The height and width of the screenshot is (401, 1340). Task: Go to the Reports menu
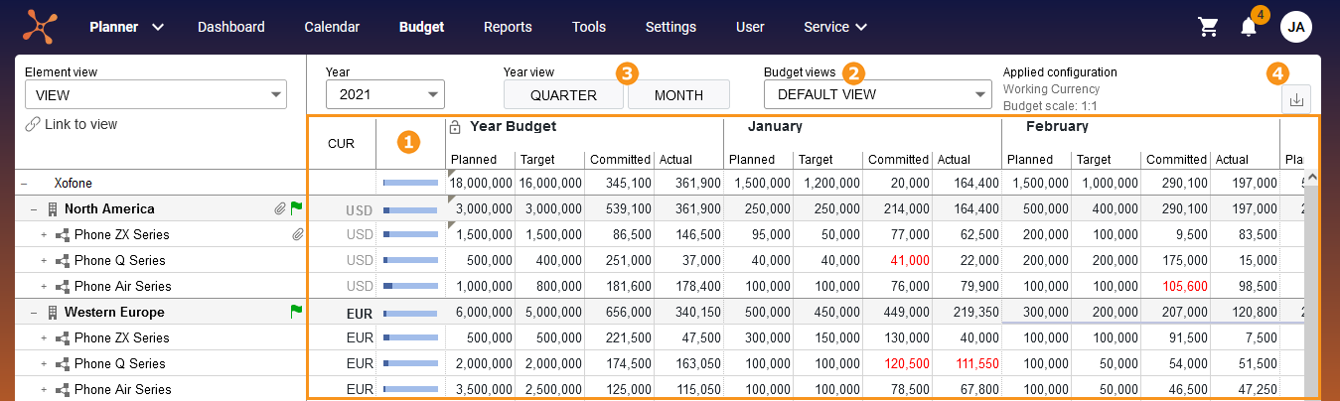pyautogui.click(x=508, y=27)
